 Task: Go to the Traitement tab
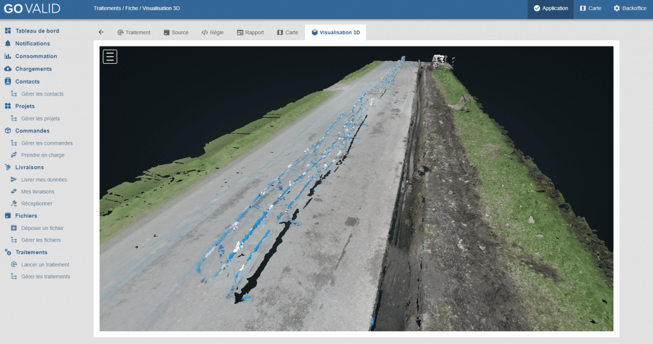[x=133, y=32]
